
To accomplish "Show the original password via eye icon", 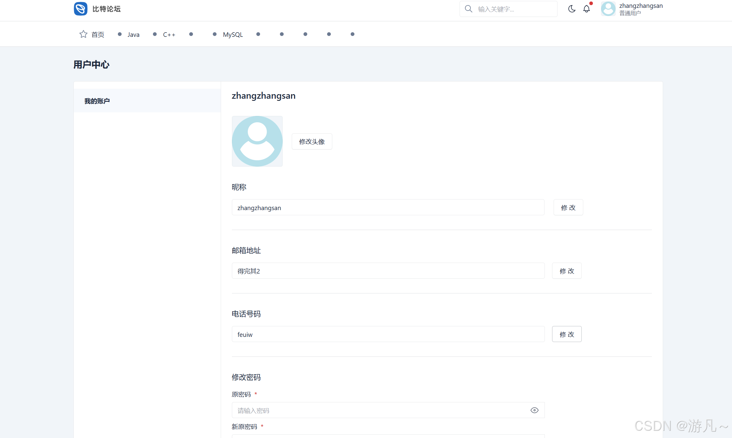I will point(534,410).
